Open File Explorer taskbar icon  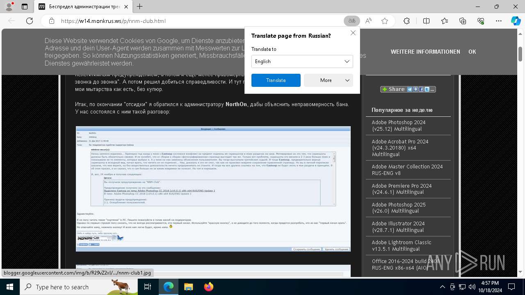(188, 287)
